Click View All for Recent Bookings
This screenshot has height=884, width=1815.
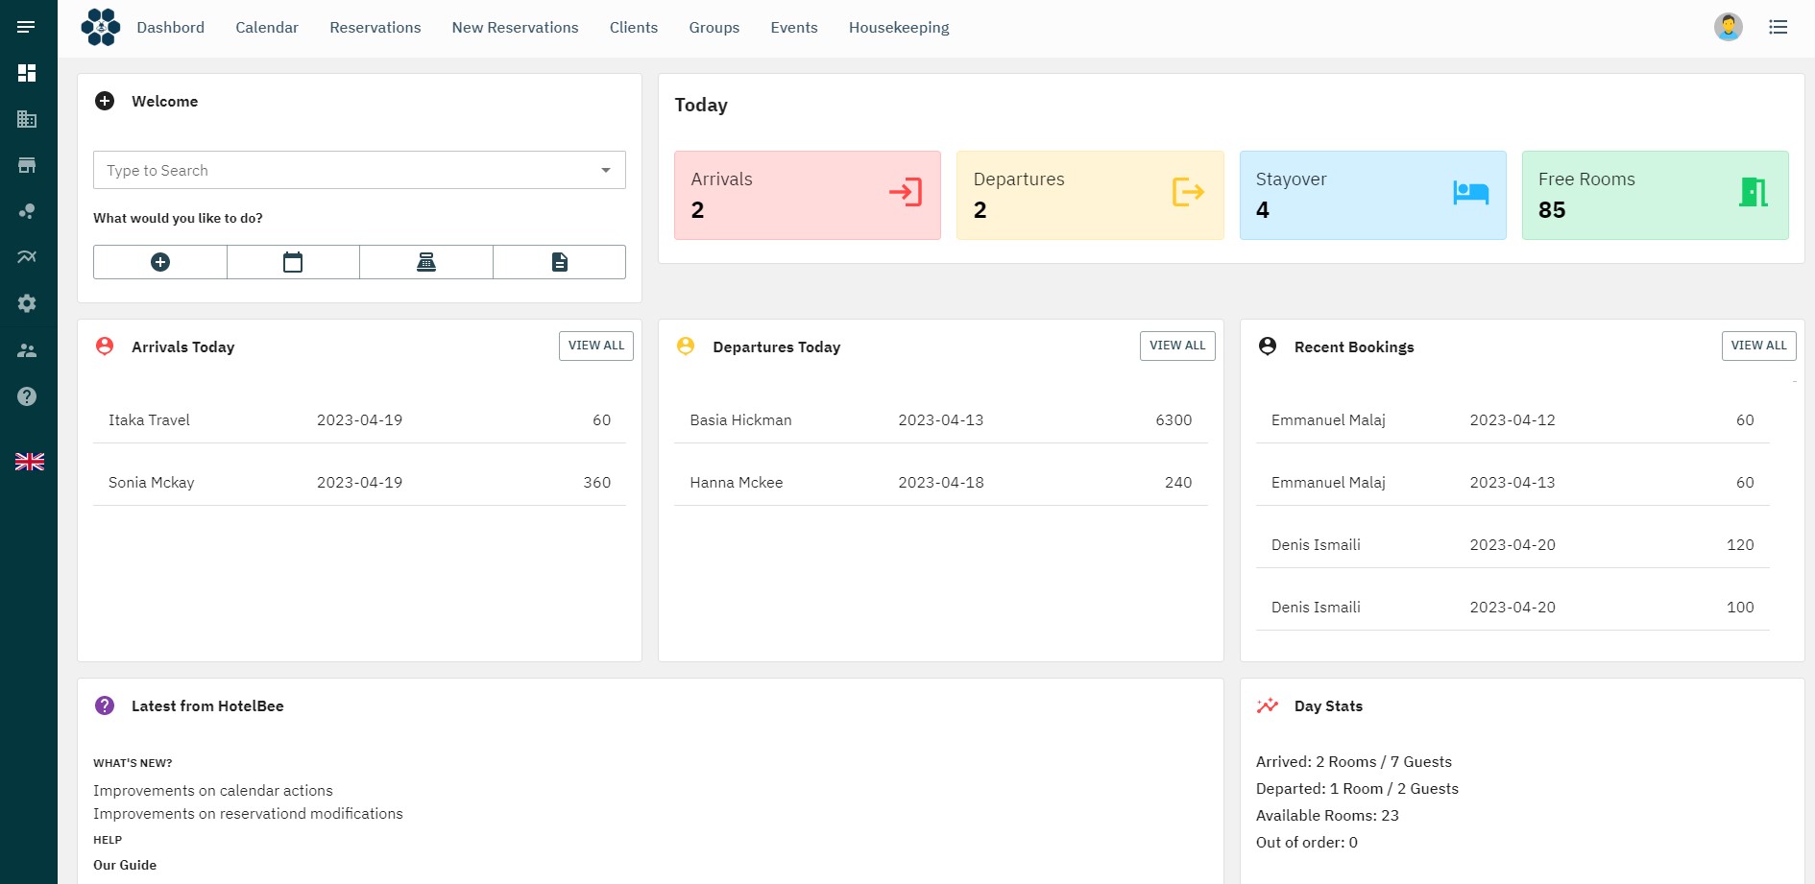click(1757, 346)
